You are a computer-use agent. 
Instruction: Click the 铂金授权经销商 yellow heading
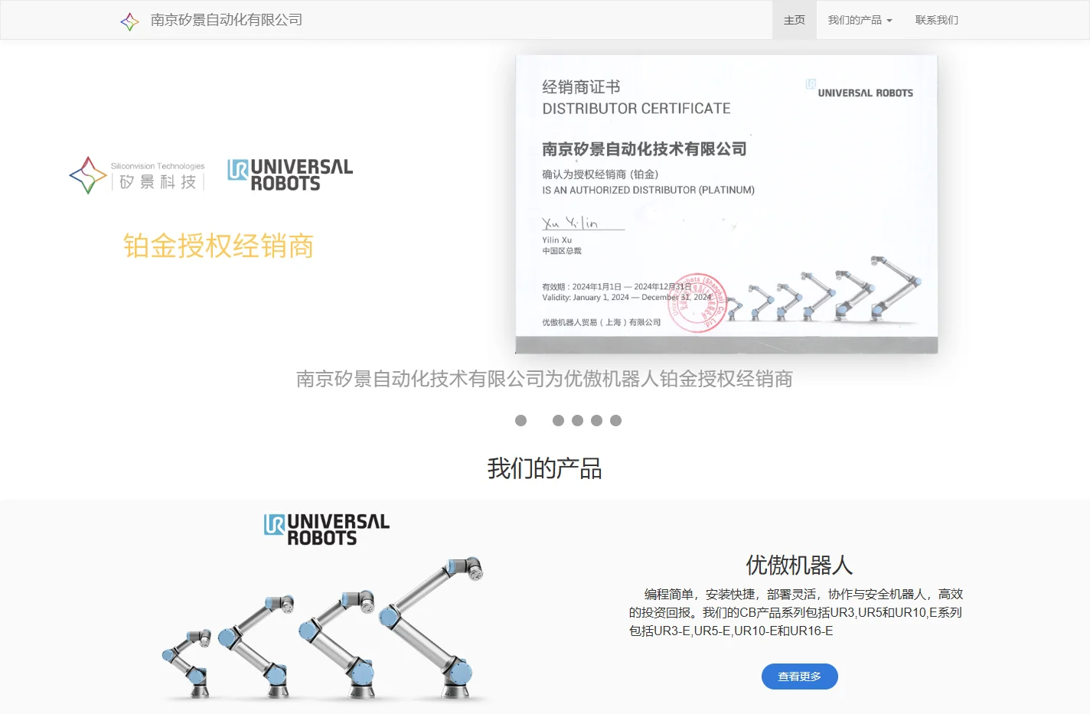218,246
